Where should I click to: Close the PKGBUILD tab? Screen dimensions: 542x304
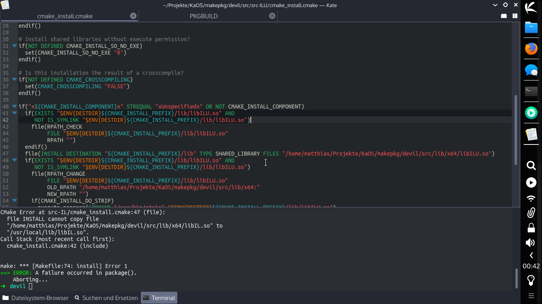(x=272, y=16)
